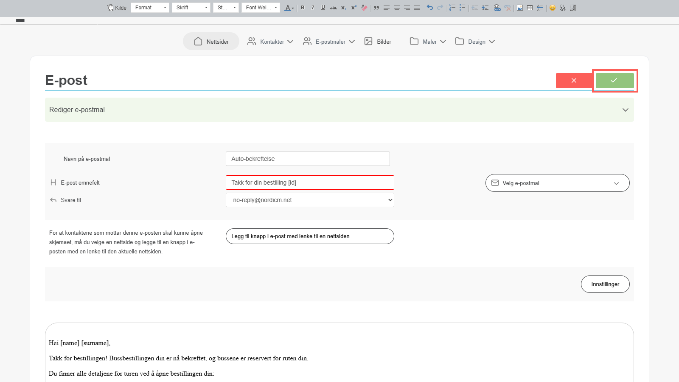Open Innstillinger settings
Image resolution: width=679 pixels, height=382 pixels.
(x=605, y=284)
